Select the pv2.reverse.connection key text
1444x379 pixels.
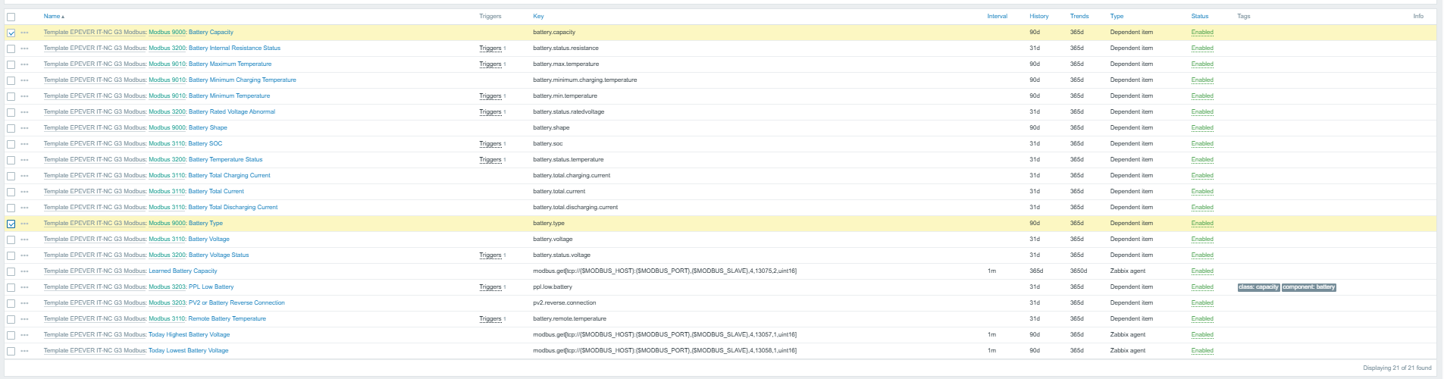(565, 303)
